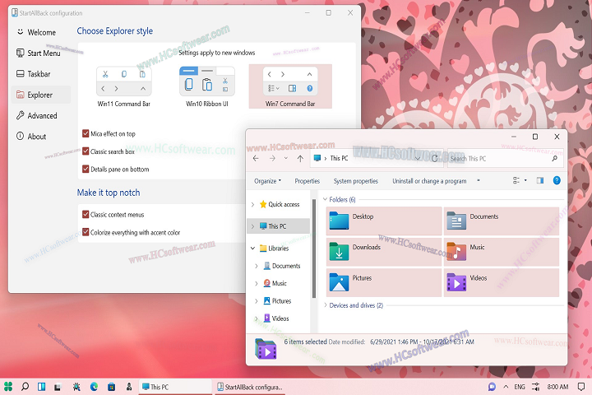592x395 pixels.
Task: Select the Explorer settings section
Action: pyautogui.click(x=41, y=95)
